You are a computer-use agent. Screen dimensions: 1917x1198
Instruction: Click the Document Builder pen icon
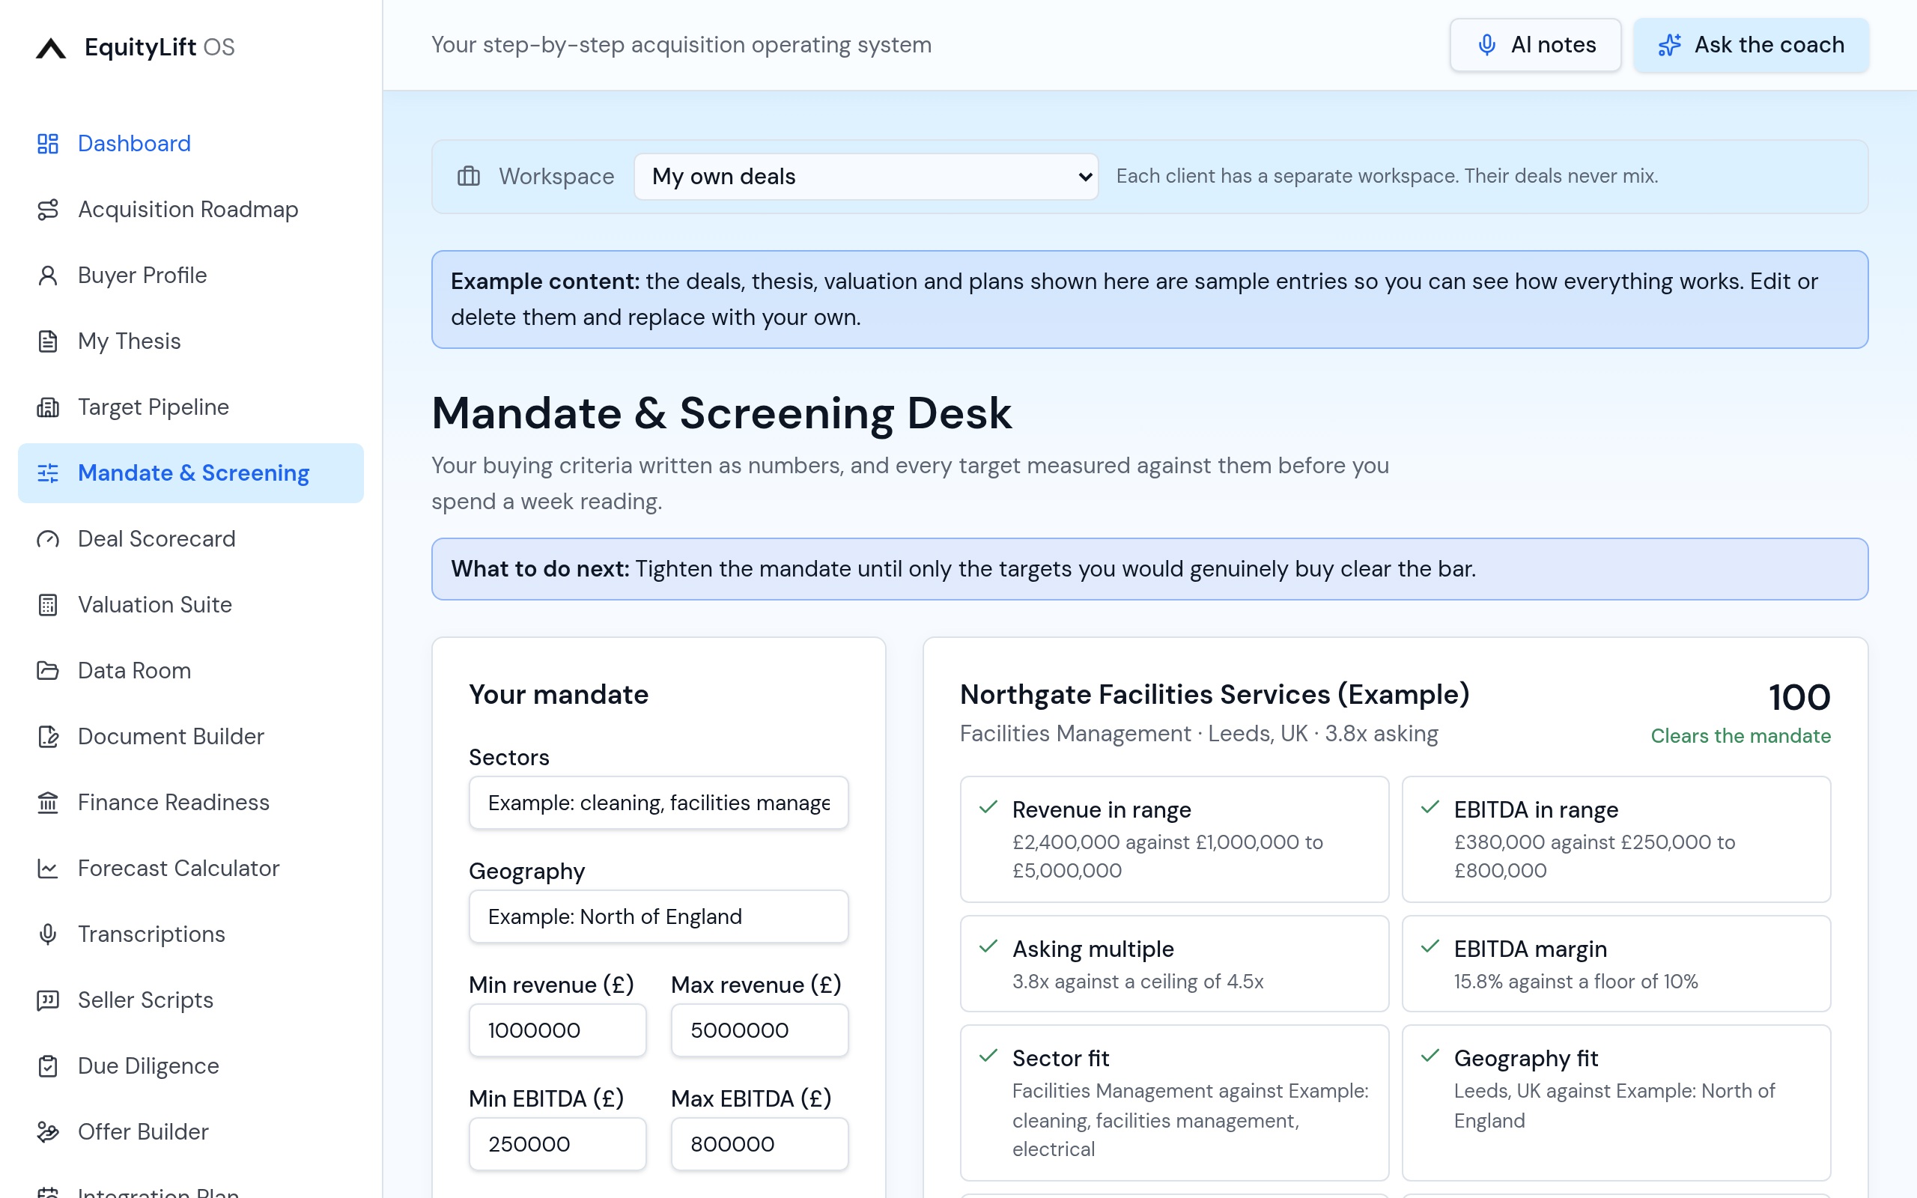coord(49,736)
